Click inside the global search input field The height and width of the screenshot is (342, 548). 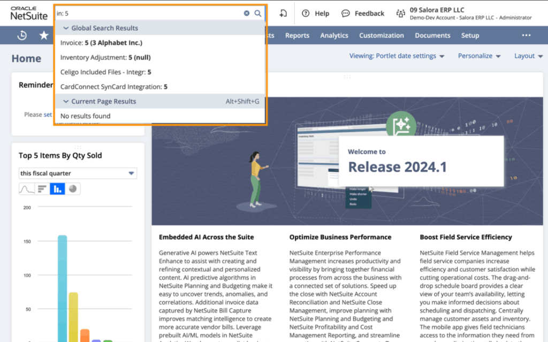click(150, 13)
